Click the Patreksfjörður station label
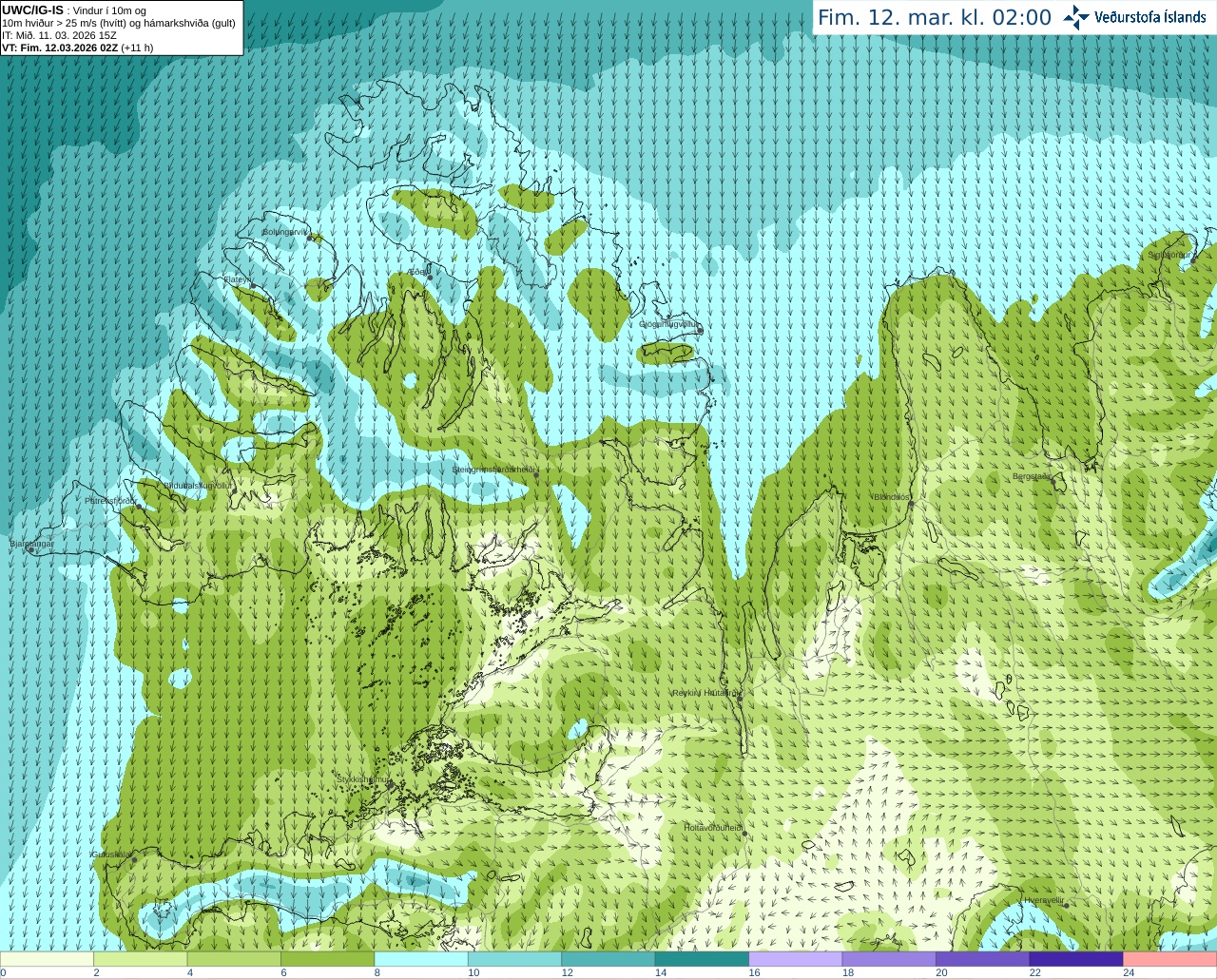This screenshot has height=979, width=1217. tap(111, 500)
